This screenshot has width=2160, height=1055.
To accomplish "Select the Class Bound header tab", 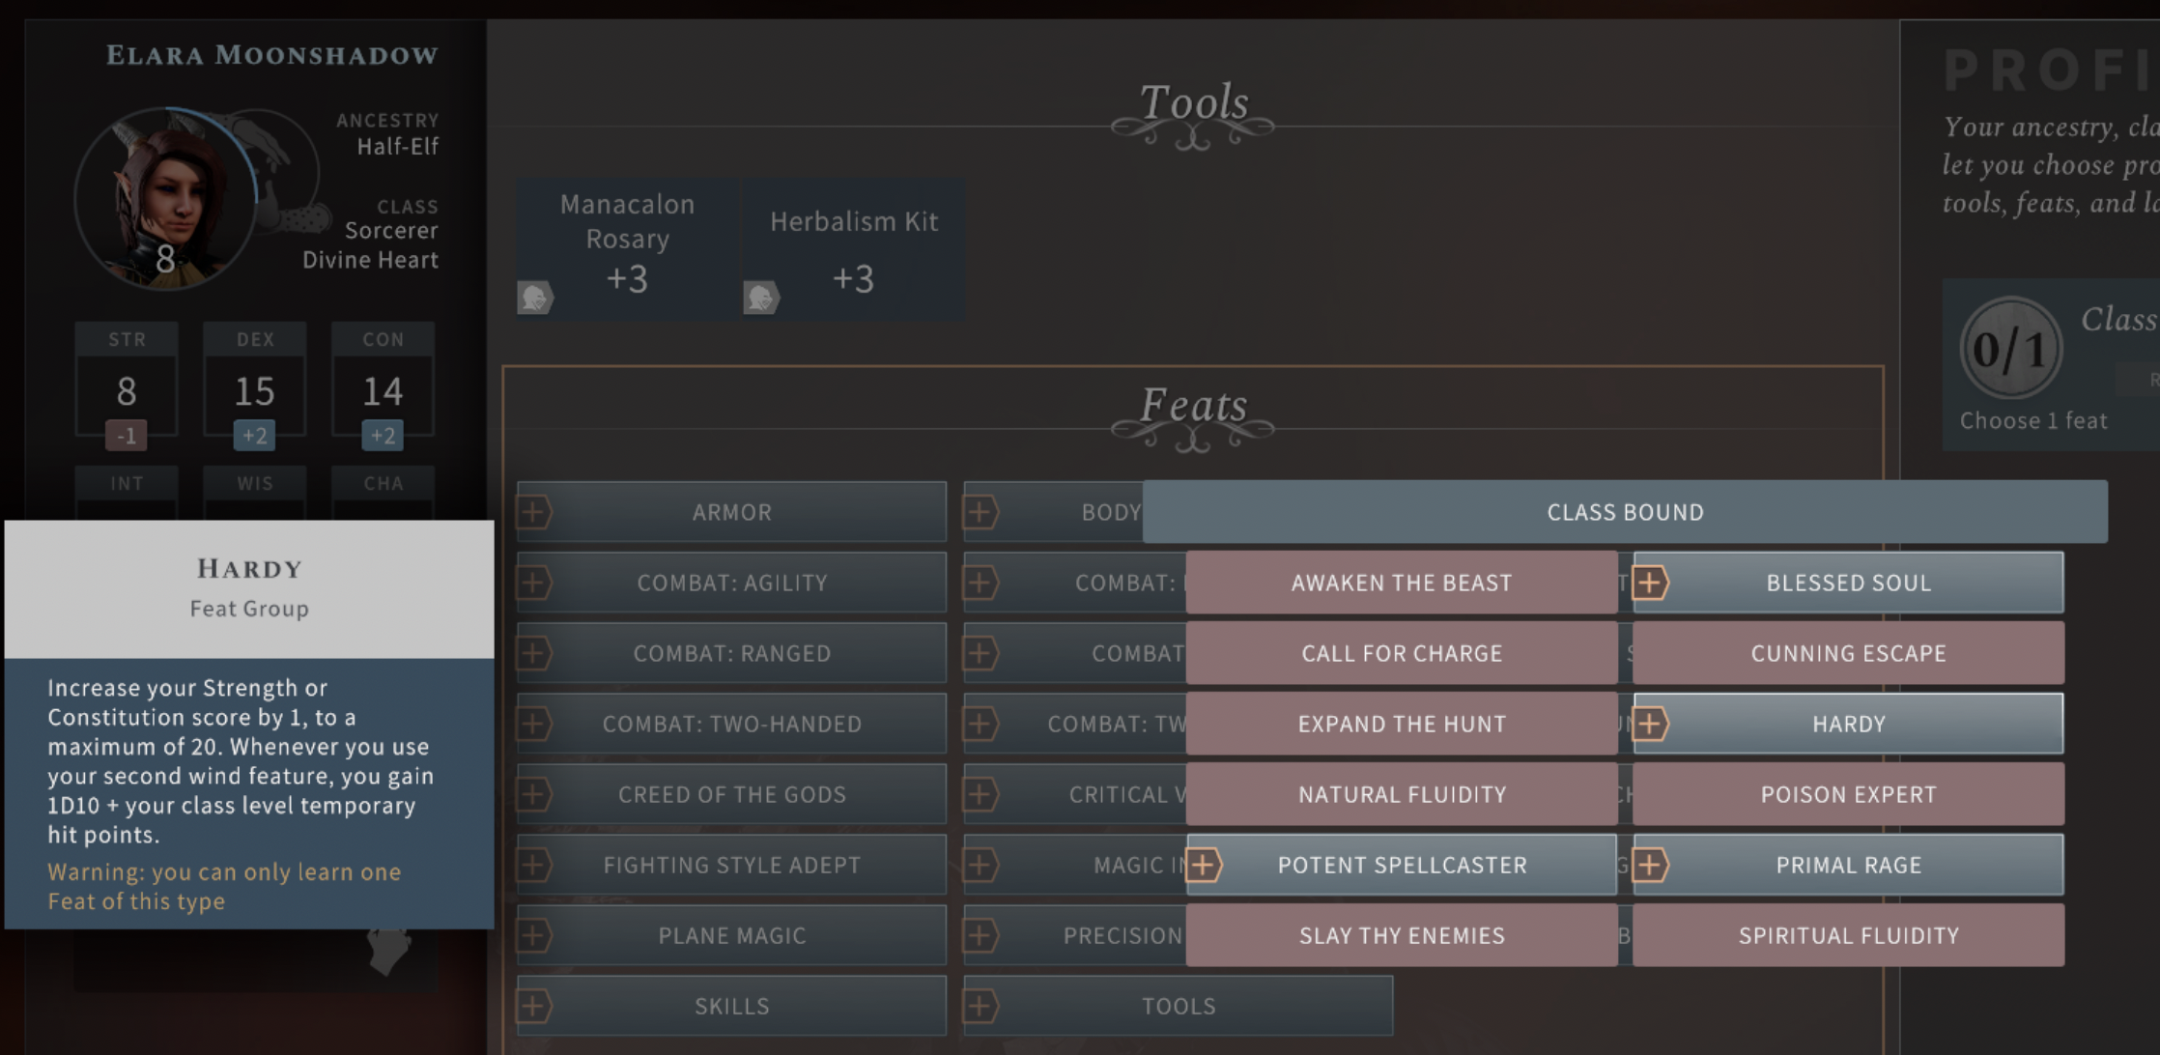I will click(1625, 512).
